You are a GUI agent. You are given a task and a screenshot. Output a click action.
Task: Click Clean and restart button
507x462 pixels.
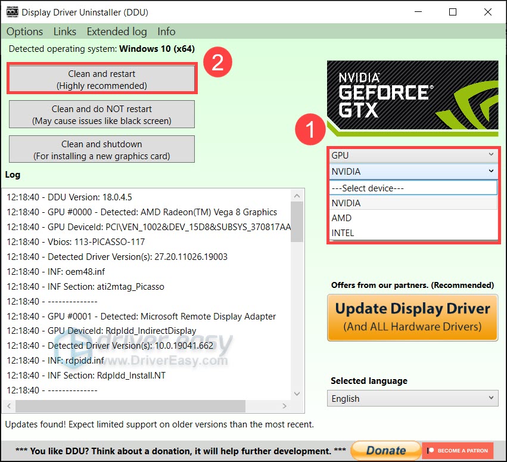click(102, 79)
